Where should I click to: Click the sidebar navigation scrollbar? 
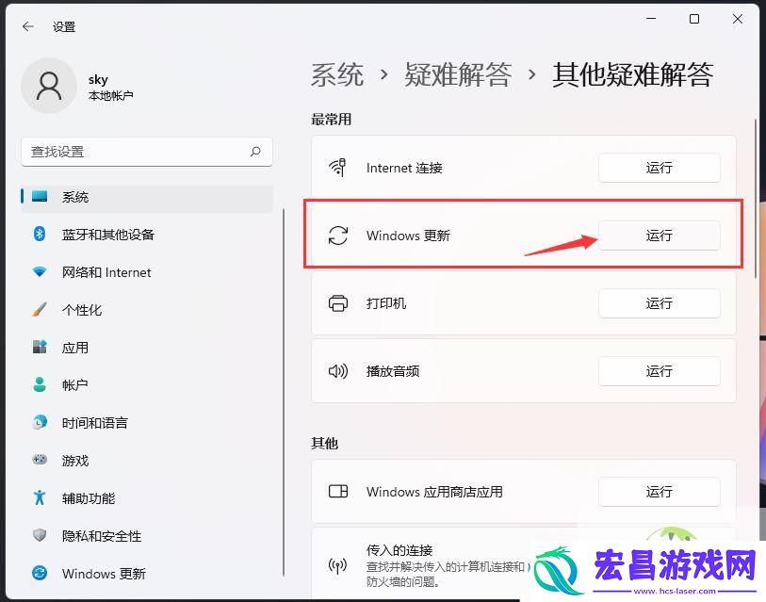click(284, 391)
